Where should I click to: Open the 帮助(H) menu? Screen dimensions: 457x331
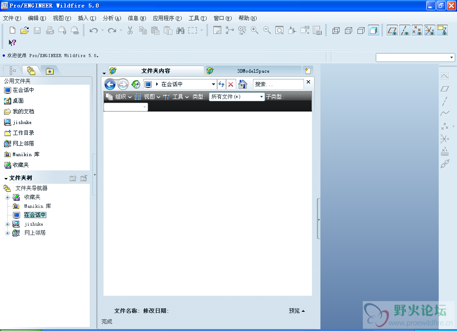[x=248, y=18]
